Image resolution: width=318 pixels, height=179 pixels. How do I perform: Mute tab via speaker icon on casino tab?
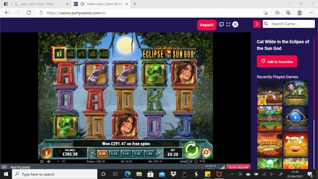82,4
